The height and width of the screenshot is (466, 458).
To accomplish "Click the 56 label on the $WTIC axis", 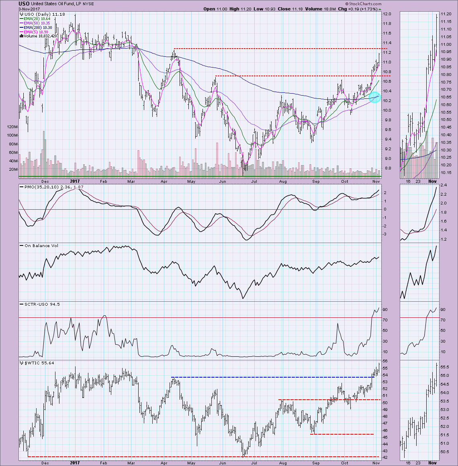I will point(385,361).
